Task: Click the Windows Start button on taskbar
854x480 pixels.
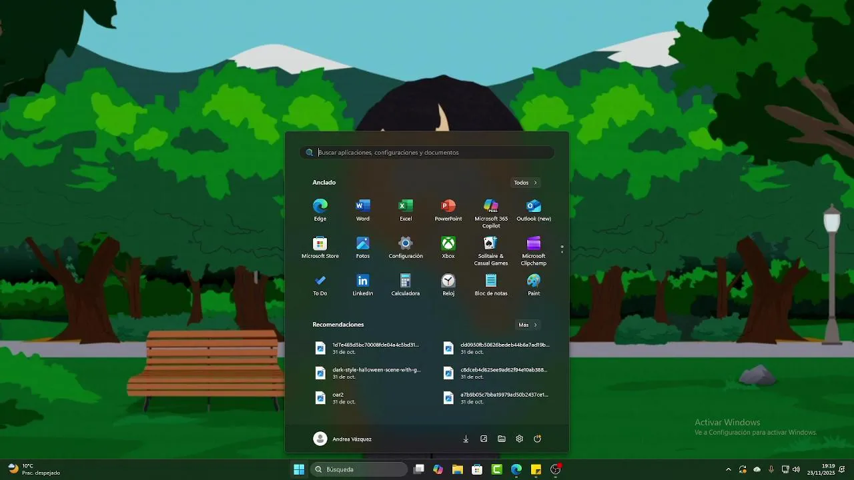Action: pos(299,469)
